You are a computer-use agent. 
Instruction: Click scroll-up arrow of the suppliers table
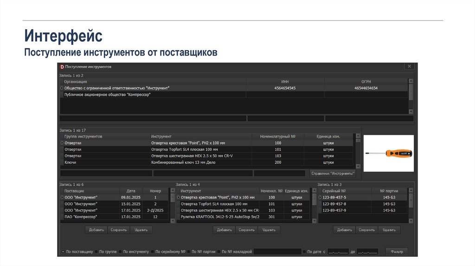click(173, 191)
